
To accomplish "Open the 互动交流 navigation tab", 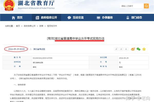I will 78,18.
